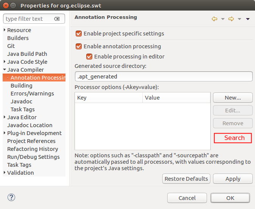The image size is (255, 209).
Task: Select Java Editor in the tree
Action: tap(22, 117)
